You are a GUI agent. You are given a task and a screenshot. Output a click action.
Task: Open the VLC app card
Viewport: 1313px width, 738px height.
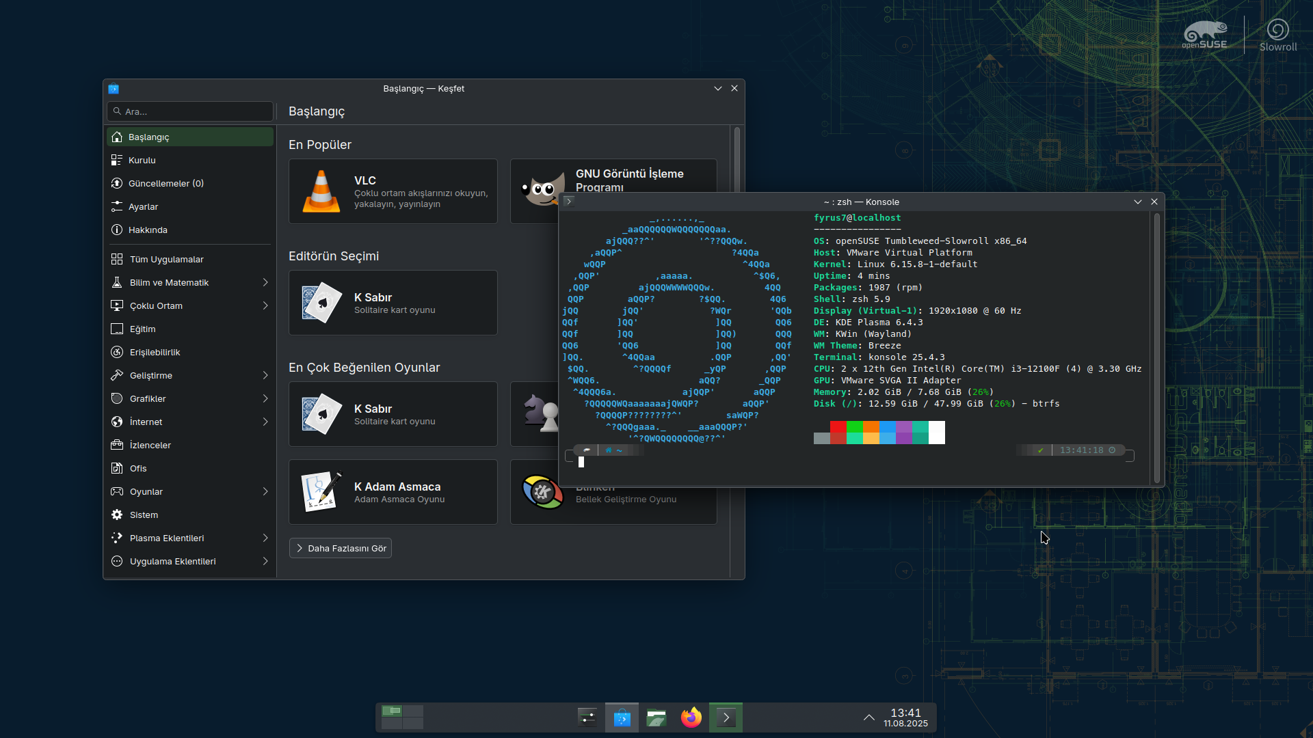coord(393,191)
